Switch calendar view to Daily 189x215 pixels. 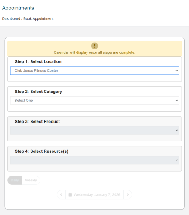tap(15, 180)
